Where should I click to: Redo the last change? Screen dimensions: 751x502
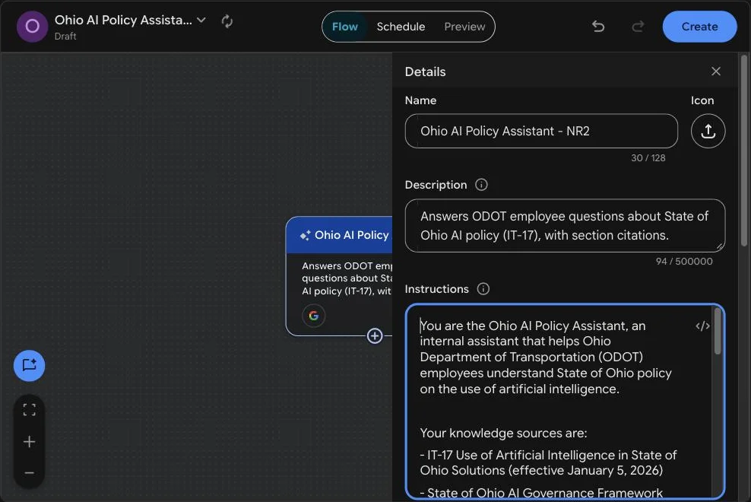pos(638,27)
